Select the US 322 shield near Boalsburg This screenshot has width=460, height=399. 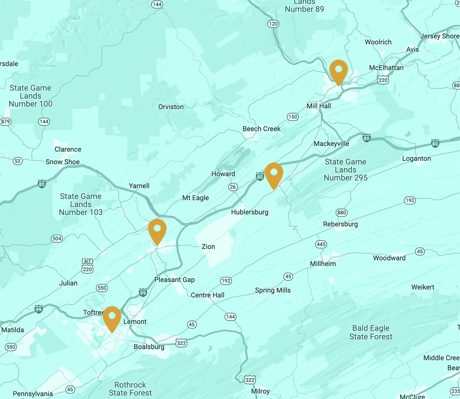[181, 343]
